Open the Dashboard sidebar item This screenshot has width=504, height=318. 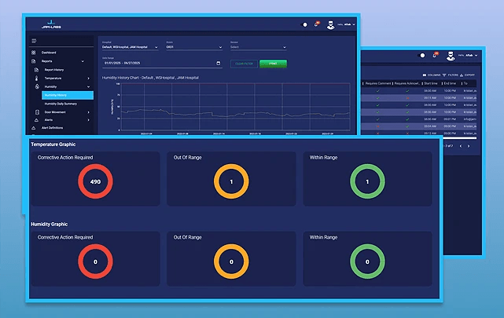click(53, 53)
